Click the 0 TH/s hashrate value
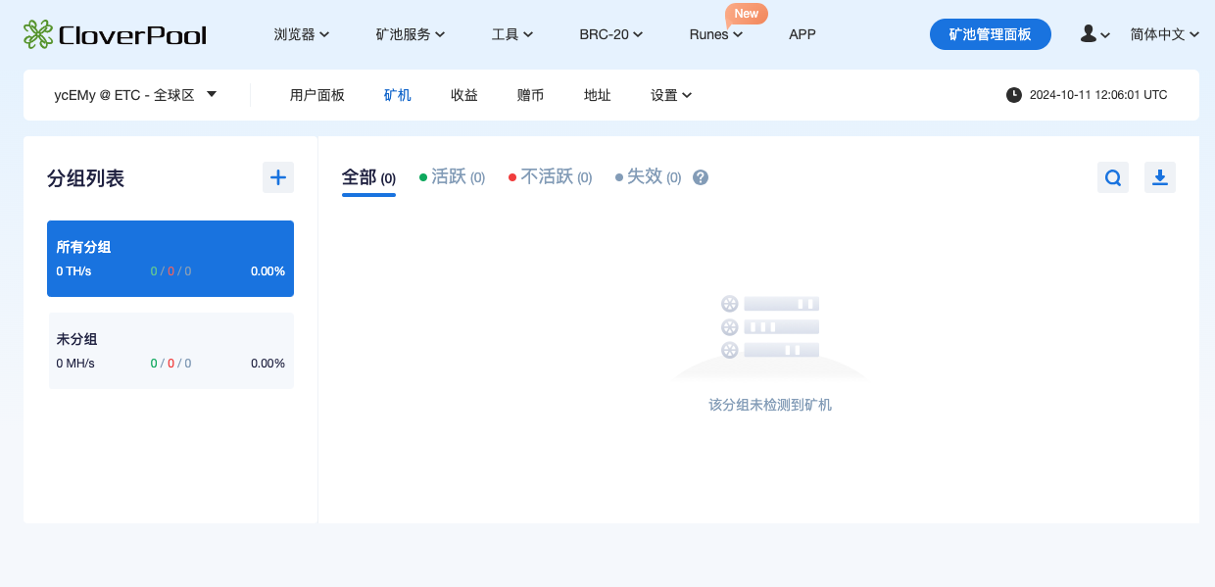 pyautogui.click(x=73, y=271)
